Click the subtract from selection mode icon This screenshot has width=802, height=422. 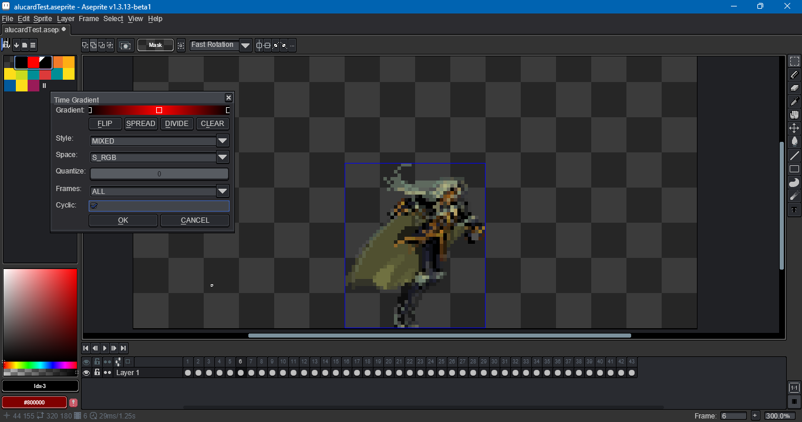click(102, 45)
